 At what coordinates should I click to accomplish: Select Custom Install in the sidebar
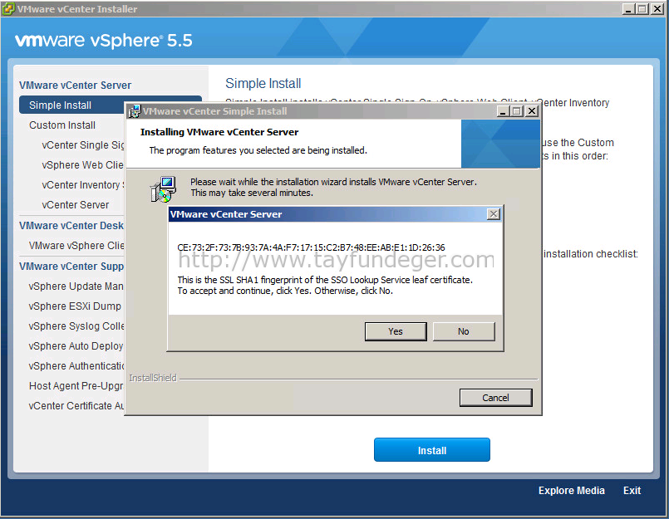(x=62, y=125)
